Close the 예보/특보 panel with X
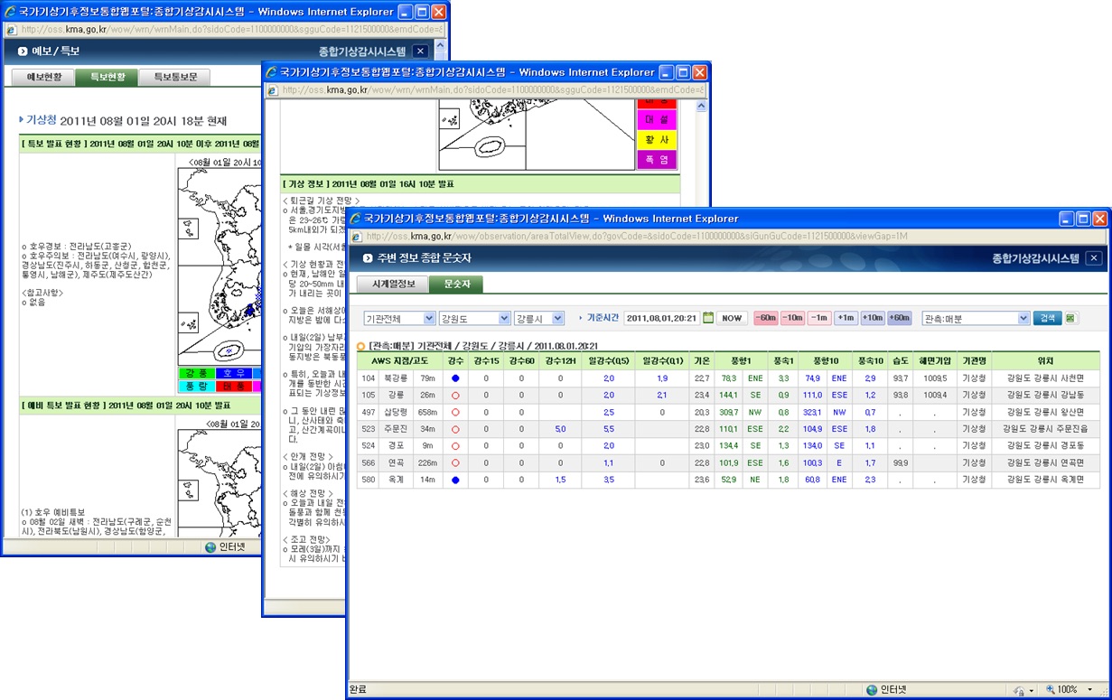Viewport: 1112px width, 700px height. coord(420,51)
